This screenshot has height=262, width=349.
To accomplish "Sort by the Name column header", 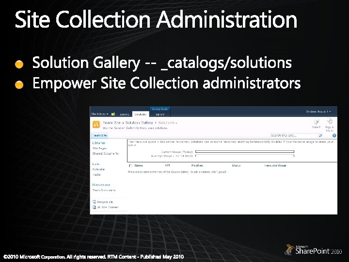I will pos(139,165).
